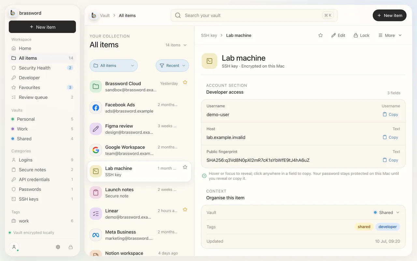This screenshot has width=417, height=261.
Task: Toggle star on Brassword Cloud row
Action: click(x=185, y=83)
